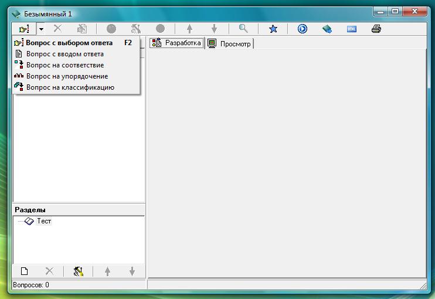Screen dimensions: 435x299
Task: Open the question type dropdown arrow
Action: click(41, 29)
